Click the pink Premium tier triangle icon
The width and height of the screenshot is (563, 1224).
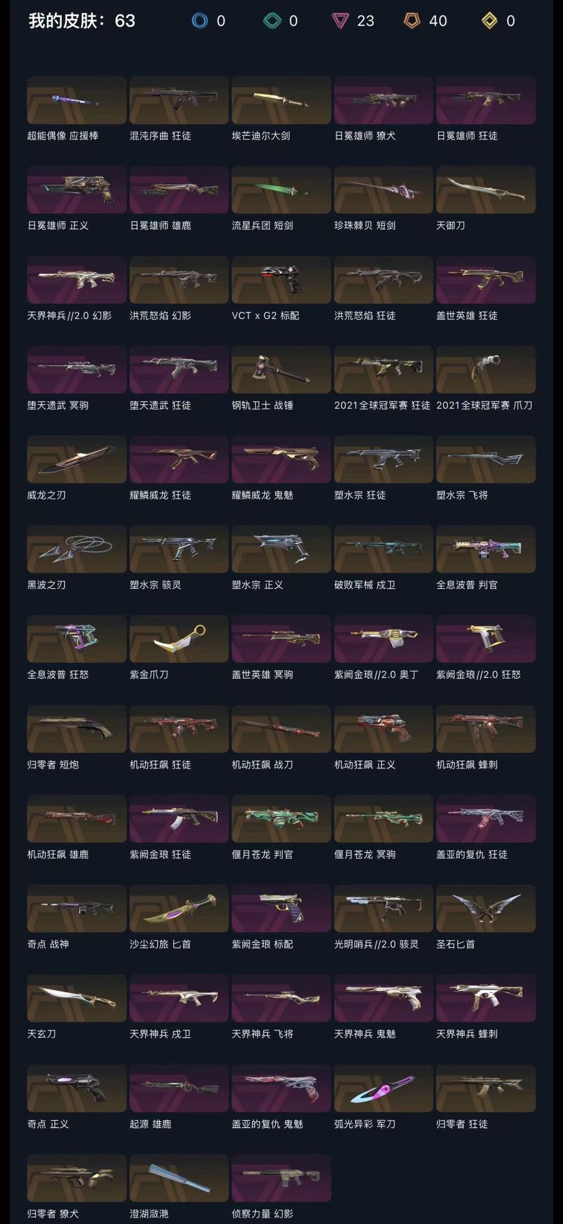[x=340, y=21]
